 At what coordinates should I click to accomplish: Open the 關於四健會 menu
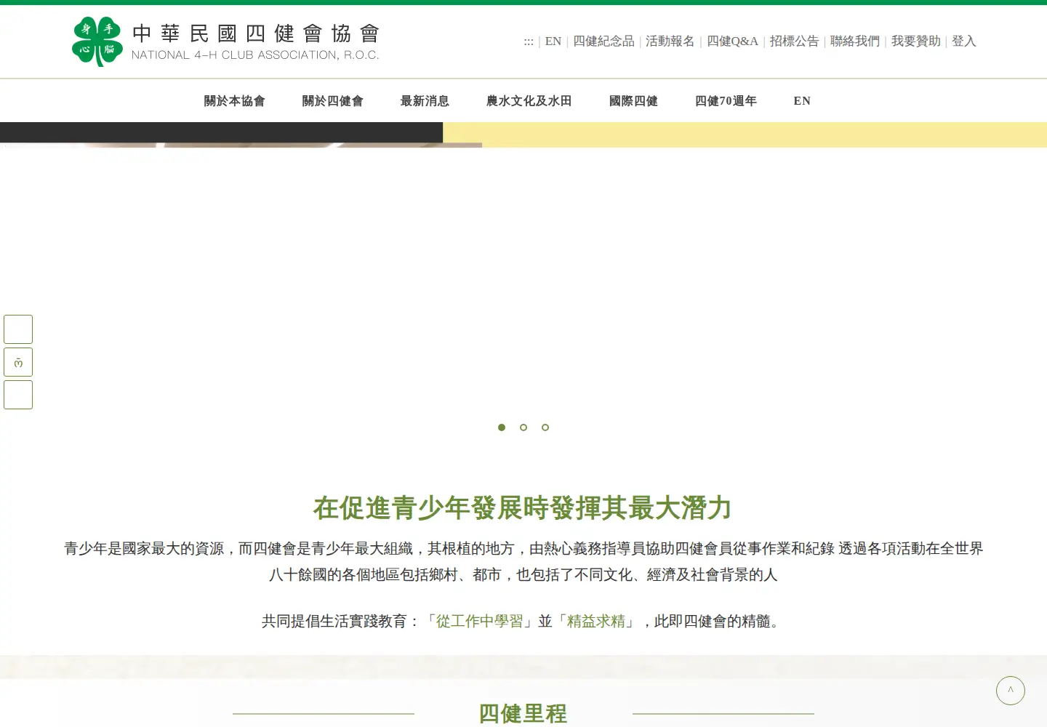pos(332,101)
